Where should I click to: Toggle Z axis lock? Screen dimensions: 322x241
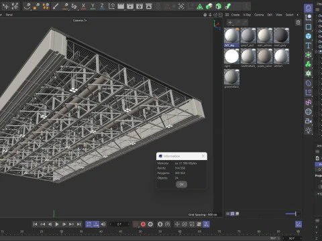pyautogui.click(x=102, y=6)
